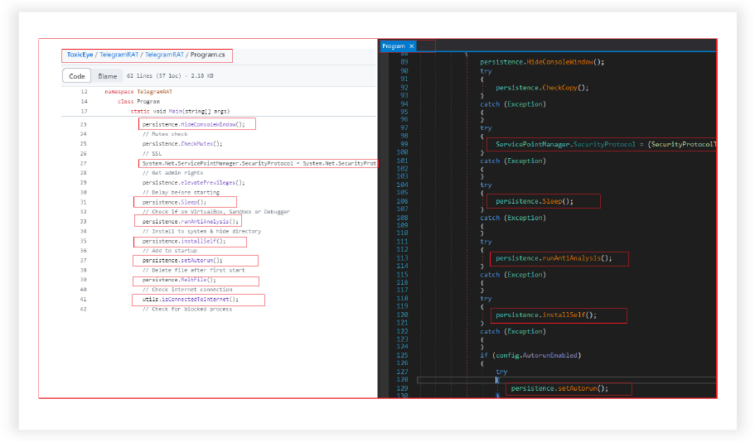Click line number 106 in dark editor gutter
Screen dimensions: 755x442
402,201
